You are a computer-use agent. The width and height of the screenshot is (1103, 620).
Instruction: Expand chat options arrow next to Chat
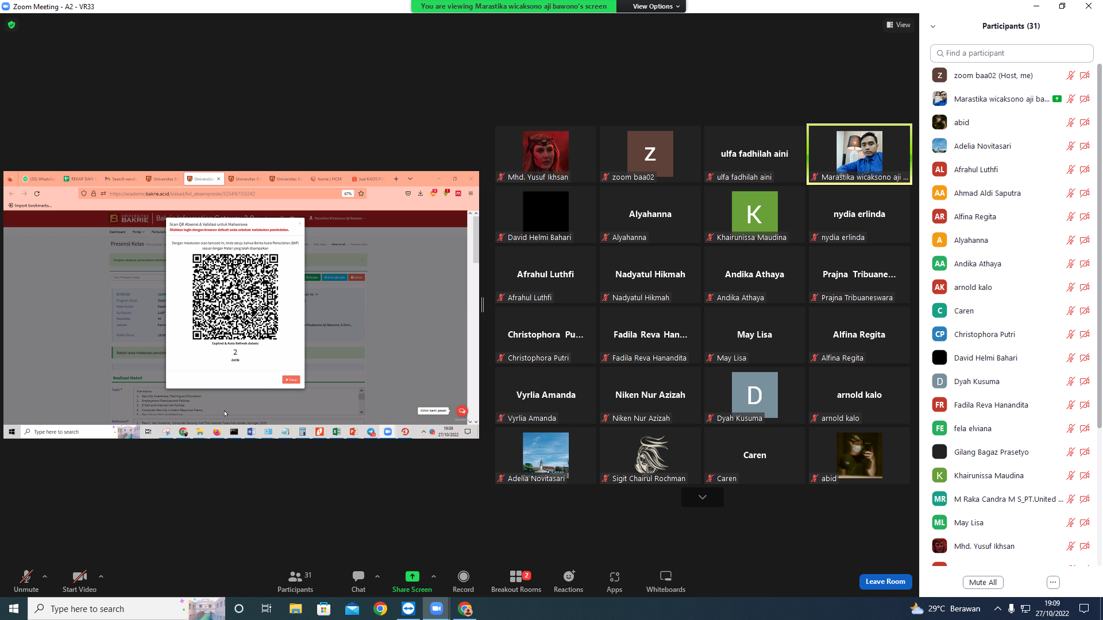377,576
